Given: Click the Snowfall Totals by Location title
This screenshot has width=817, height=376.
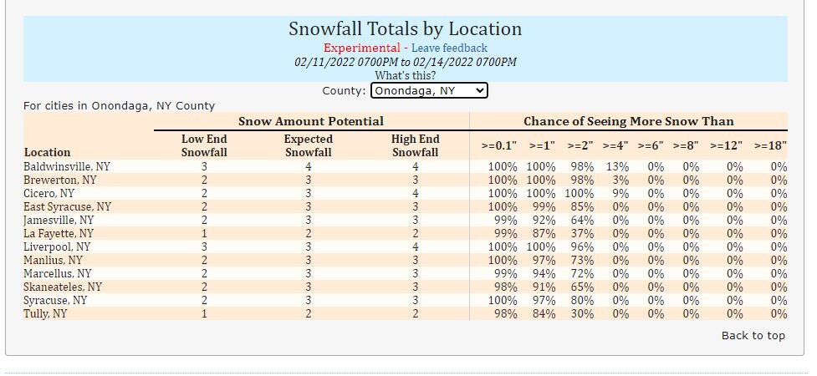Looking at the screenshot, I should point(406,28).
